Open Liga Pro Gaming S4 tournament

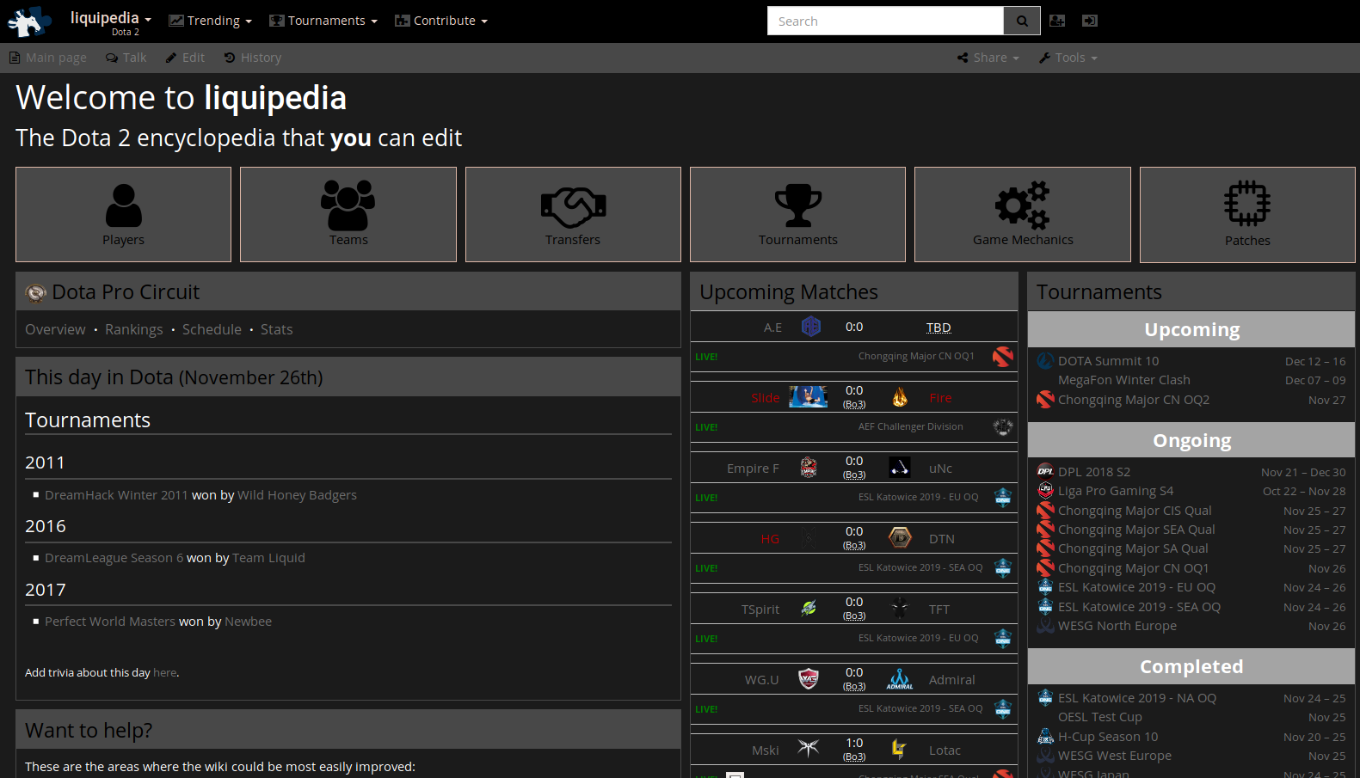(1115, 491)
